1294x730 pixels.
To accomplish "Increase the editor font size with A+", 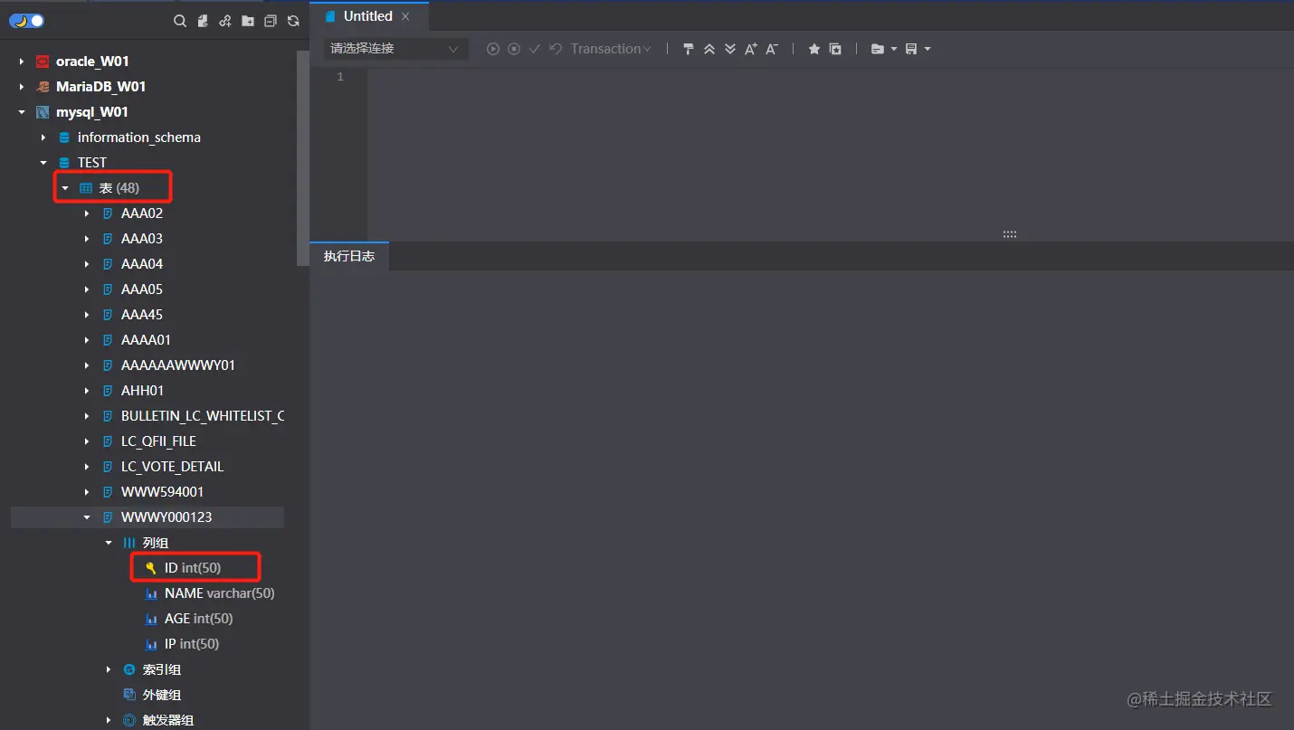I will [x=750, y=49].
